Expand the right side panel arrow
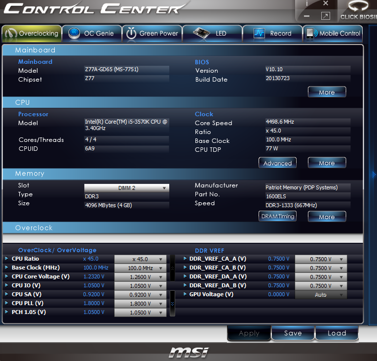The image size is (377, 361). 374,175
